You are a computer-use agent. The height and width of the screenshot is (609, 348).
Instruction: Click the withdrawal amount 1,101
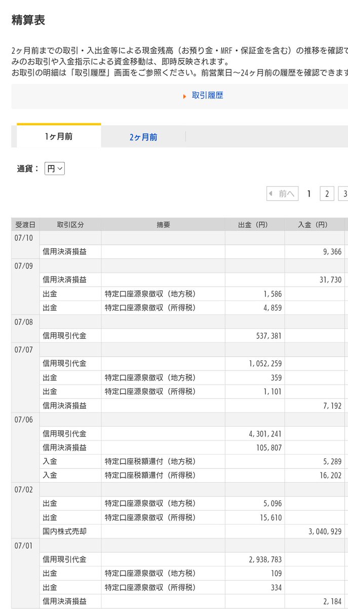click(x=273, y=392)
